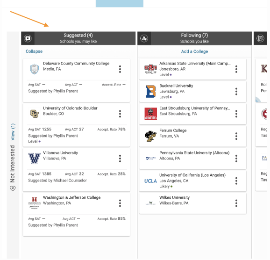Image resolution: width=270 pixels, height=260 pixels.
Task: Click the third column document icon
Action: click(260, 38)
